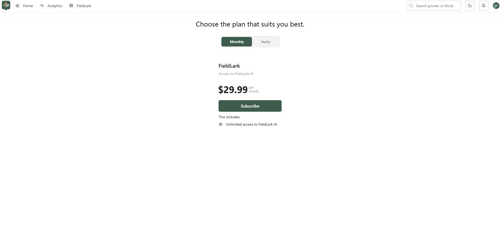Viewport: 502px width, 247px height.
Task: Click the Monthly/Yearly segmented control
Action: 250,41
